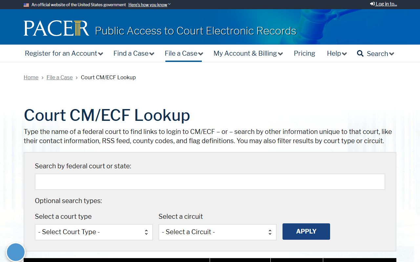Open File a Case menu
This screenshot has width=420, height=262.
tap(184, 53)
